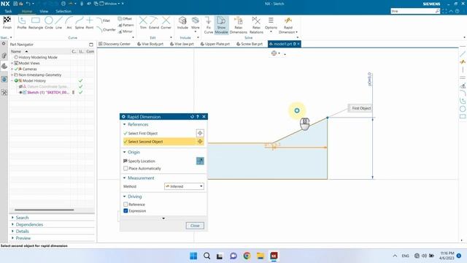The height and width of the screenshot is (263, 467).
Task: Click the Include geometry tool
Action: tap(182, 23)
